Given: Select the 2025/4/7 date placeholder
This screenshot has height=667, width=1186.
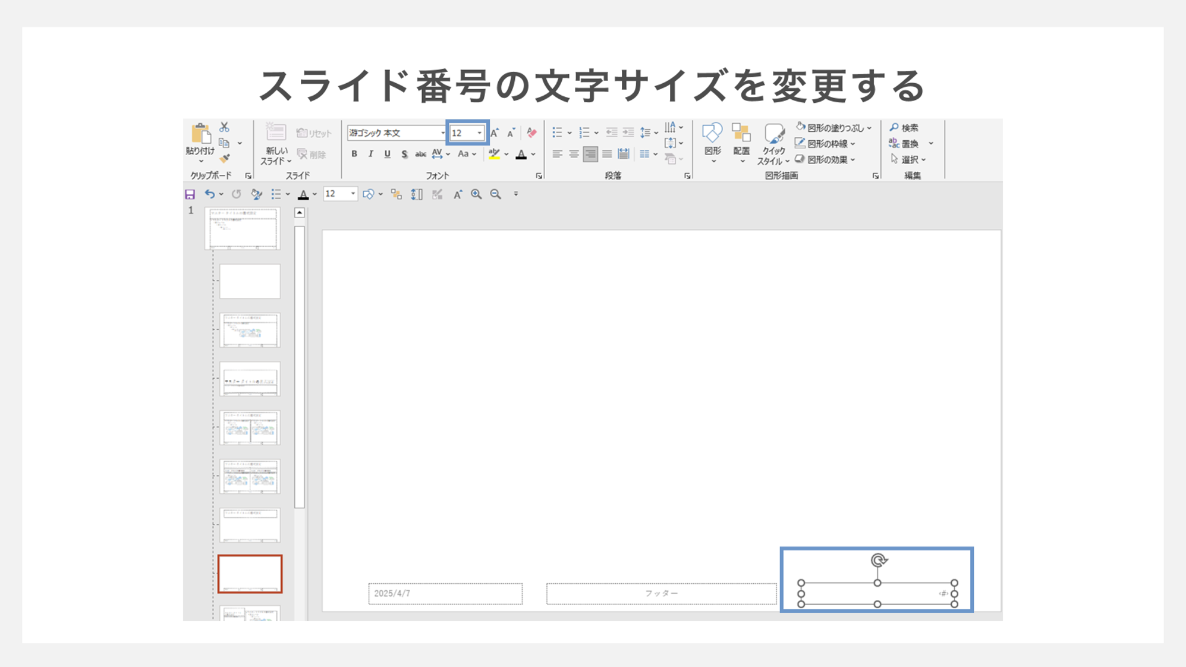Looking at the screenshot, I should pyautogui.click(x=445, y=594).
